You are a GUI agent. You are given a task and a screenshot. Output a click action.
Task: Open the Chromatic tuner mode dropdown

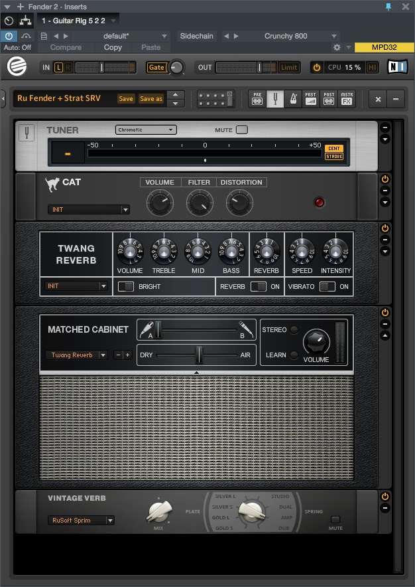[146, 130]
